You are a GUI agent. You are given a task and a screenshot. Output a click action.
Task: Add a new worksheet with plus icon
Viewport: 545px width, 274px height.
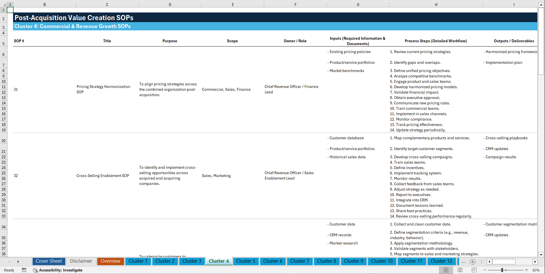[473, 262]
